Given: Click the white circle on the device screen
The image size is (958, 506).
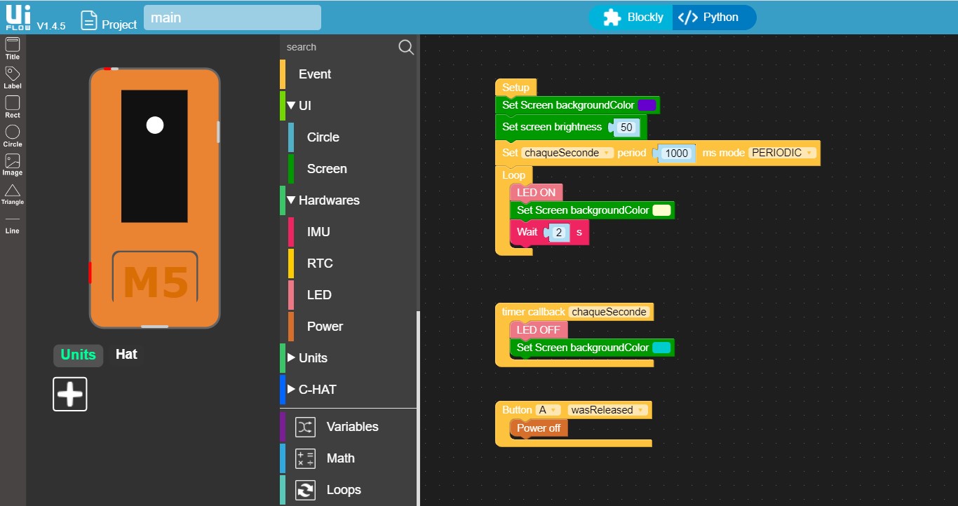Looking at the screenshot, I should click(155, 125).
